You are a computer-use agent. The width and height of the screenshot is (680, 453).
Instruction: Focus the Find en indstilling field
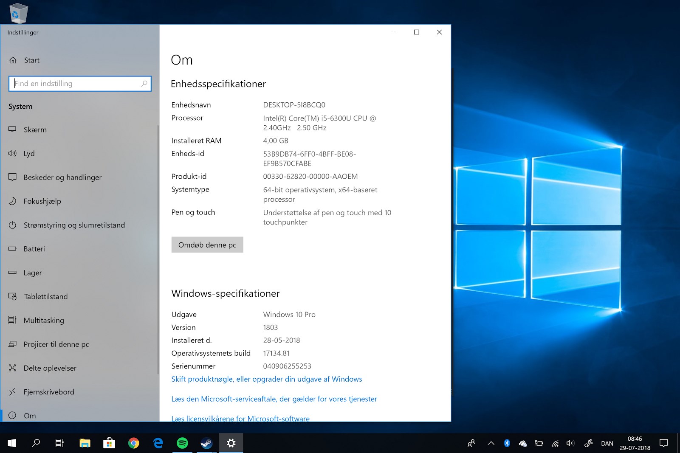[80, 84]
